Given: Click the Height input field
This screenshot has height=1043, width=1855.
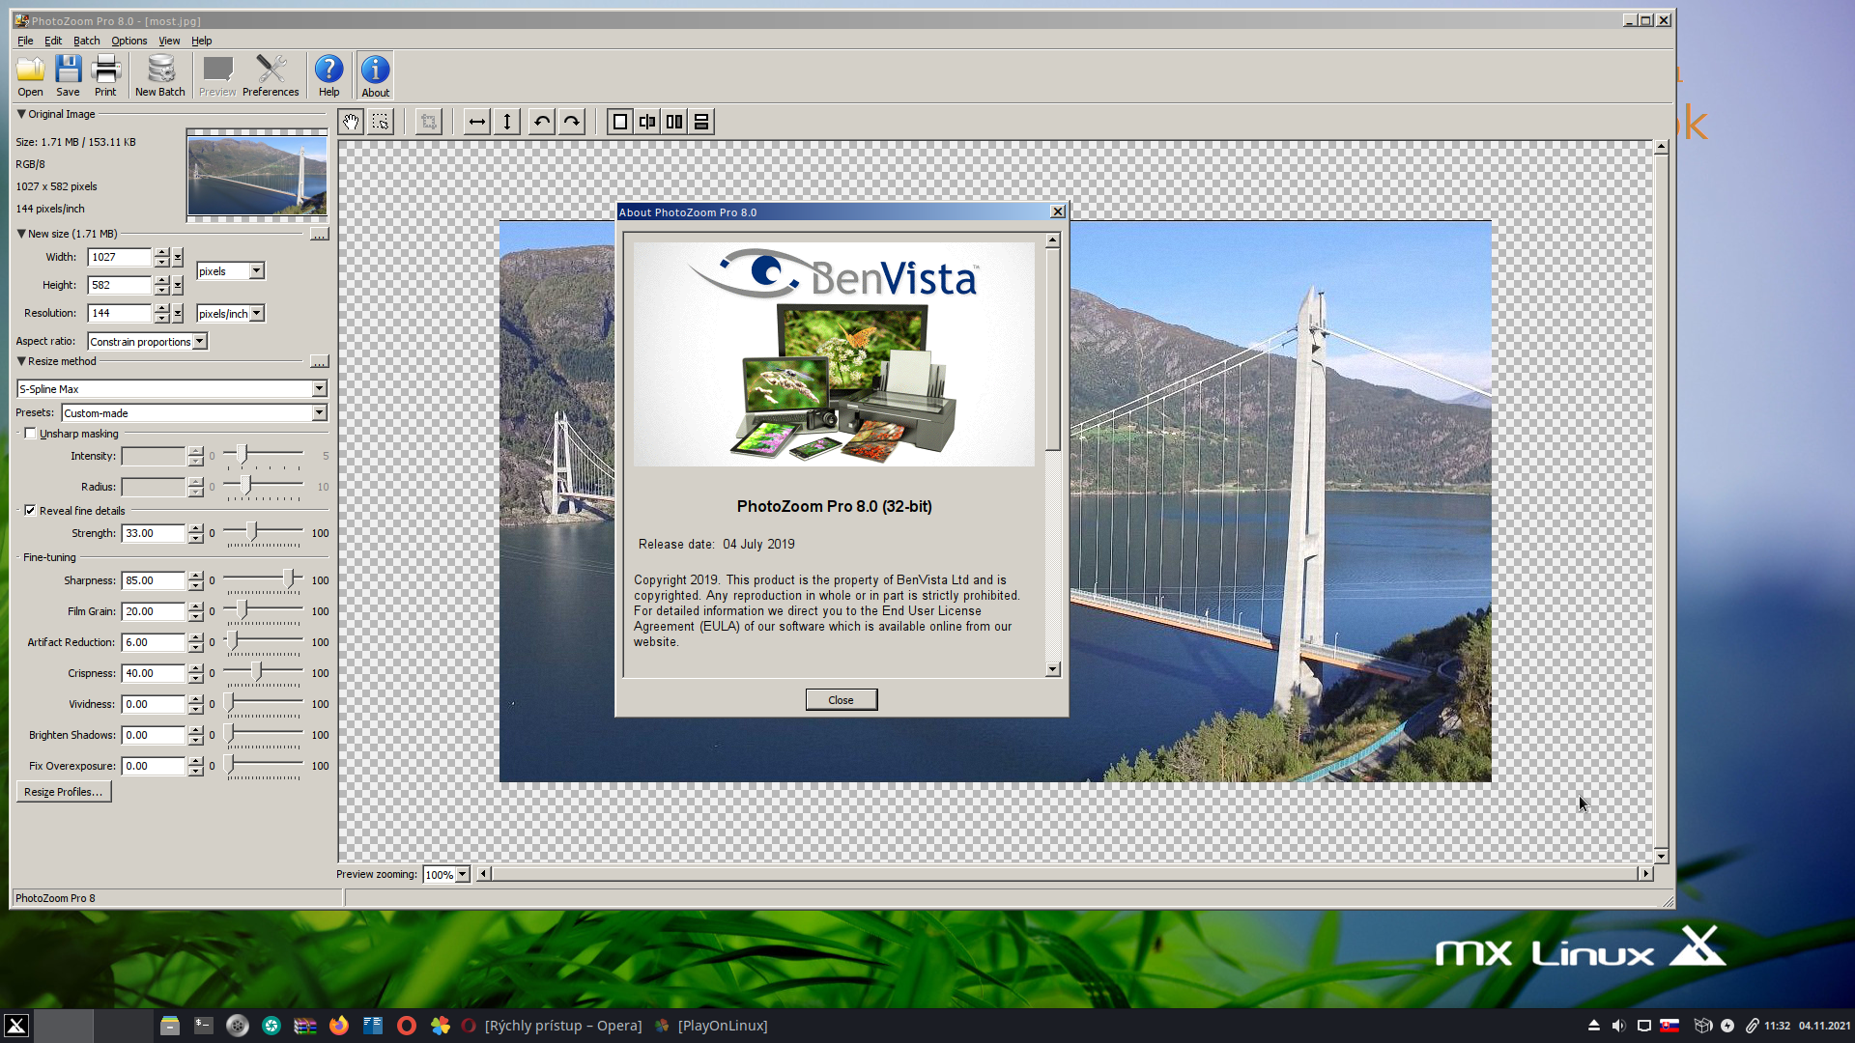Looking at the screenshot, I should (120, 286).
